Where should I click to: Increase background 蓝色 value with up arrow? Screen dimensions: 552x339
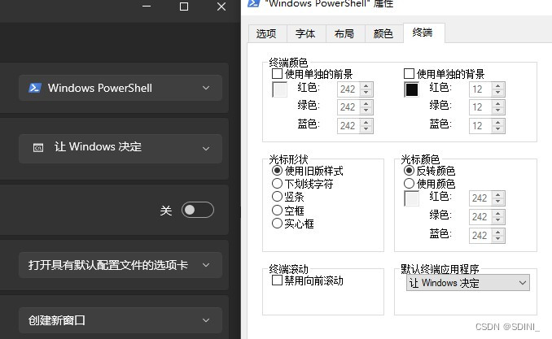(x=497, y=123)
